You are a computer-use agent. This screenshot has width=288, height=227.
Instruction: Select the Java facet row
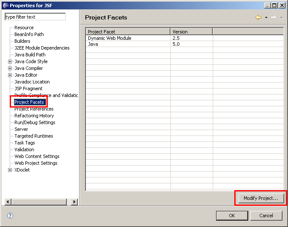pyautogui.click(x=184, y=44)
